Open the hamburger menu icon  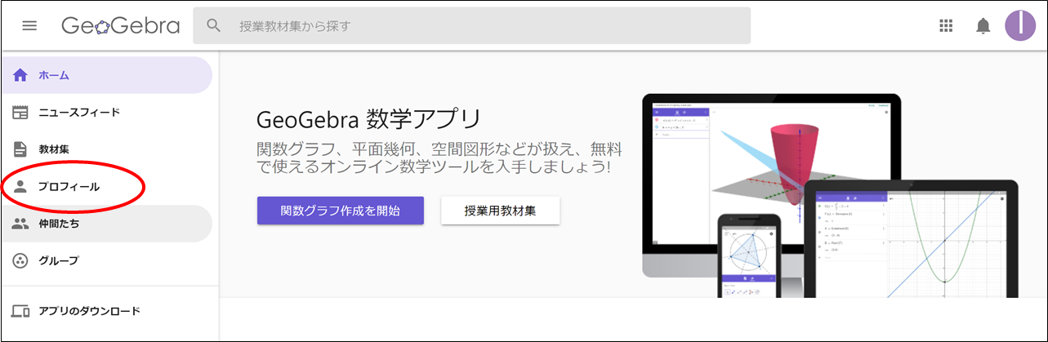pos(29,25)
